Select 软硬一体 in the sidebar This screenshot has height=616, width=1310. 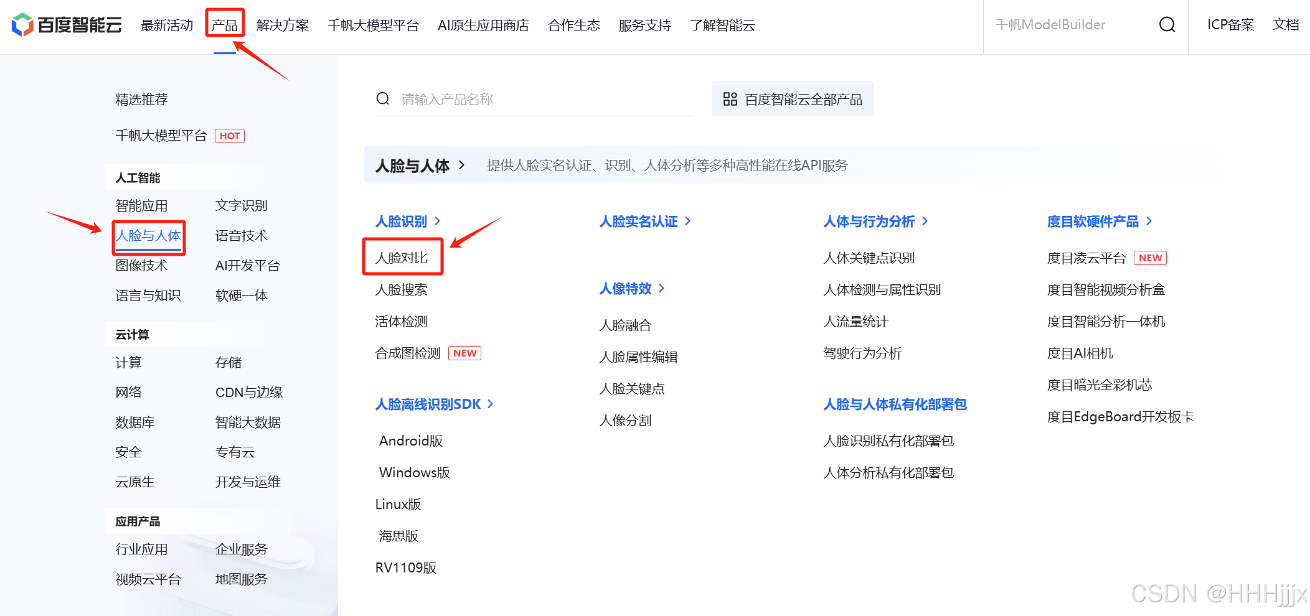(x=242, y=296)
